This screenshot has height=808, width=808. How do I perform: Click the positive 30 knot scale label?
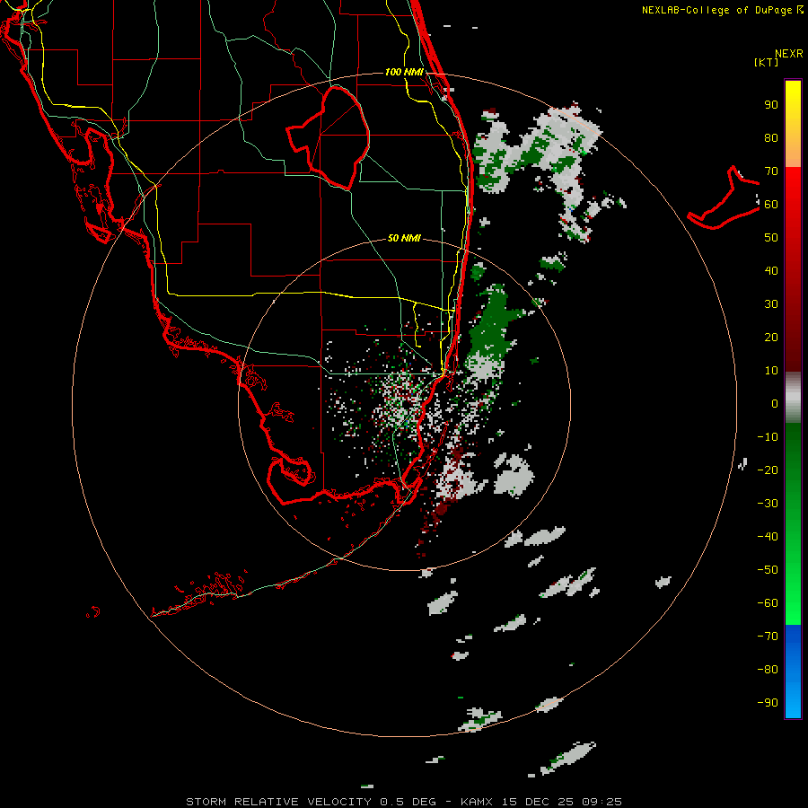[771, 304]
